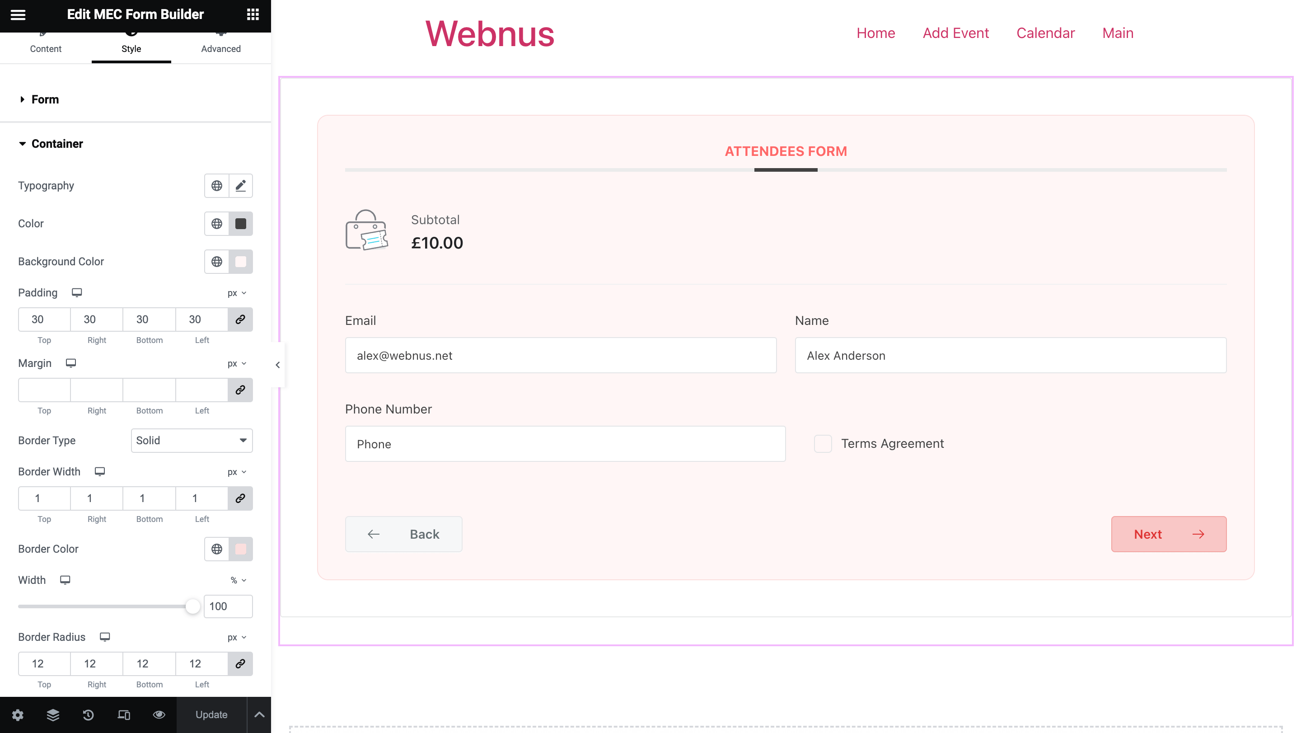Toggle preview changes eye icon
This screenshot has width=1301, height=733.
pyautogui.click(x=159, y=715)
